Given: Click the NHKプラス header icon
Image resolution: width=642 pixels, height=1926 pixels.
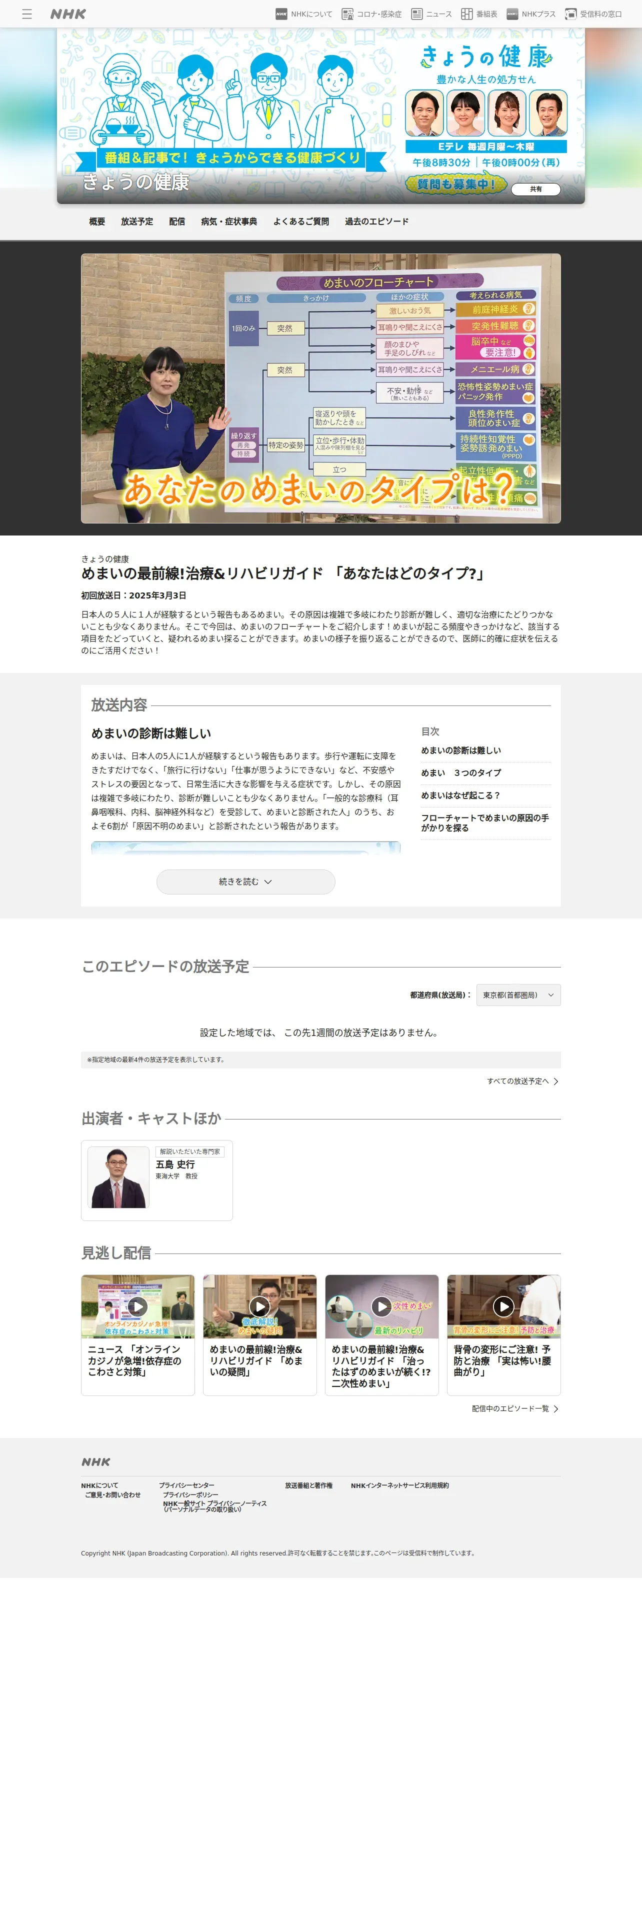Looking at the screenshot, I should point(512,14).
